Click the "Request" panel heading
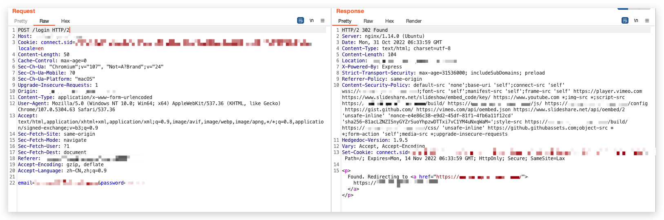 (x=24, y=11)
